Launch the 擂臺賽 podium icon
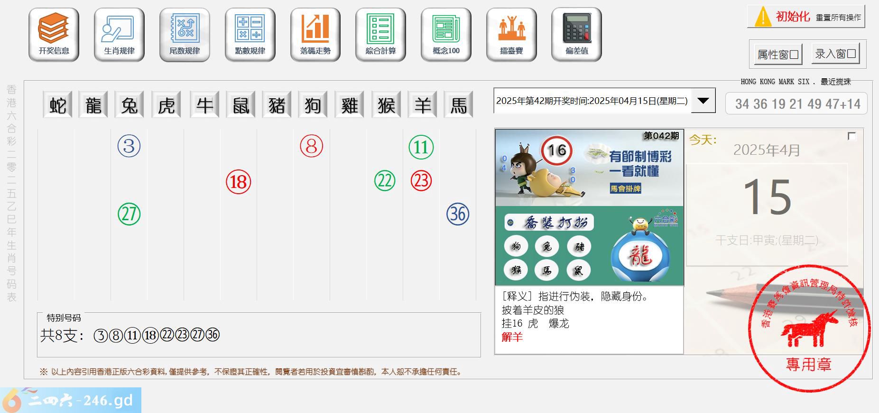 511,35
